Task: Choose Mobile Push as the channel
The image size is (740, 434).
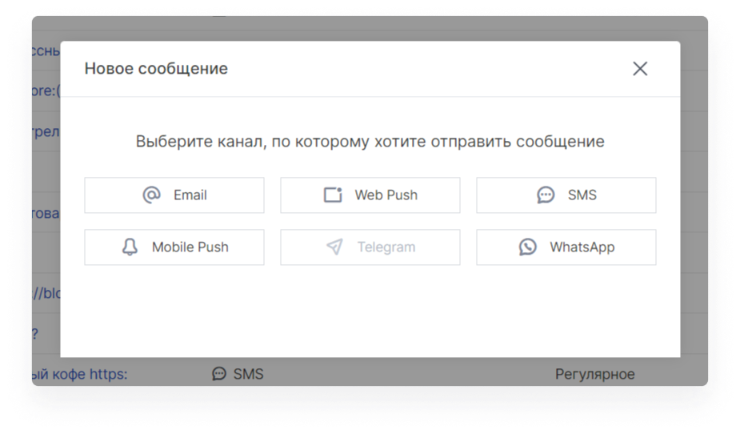Action: tap(174, 247)
